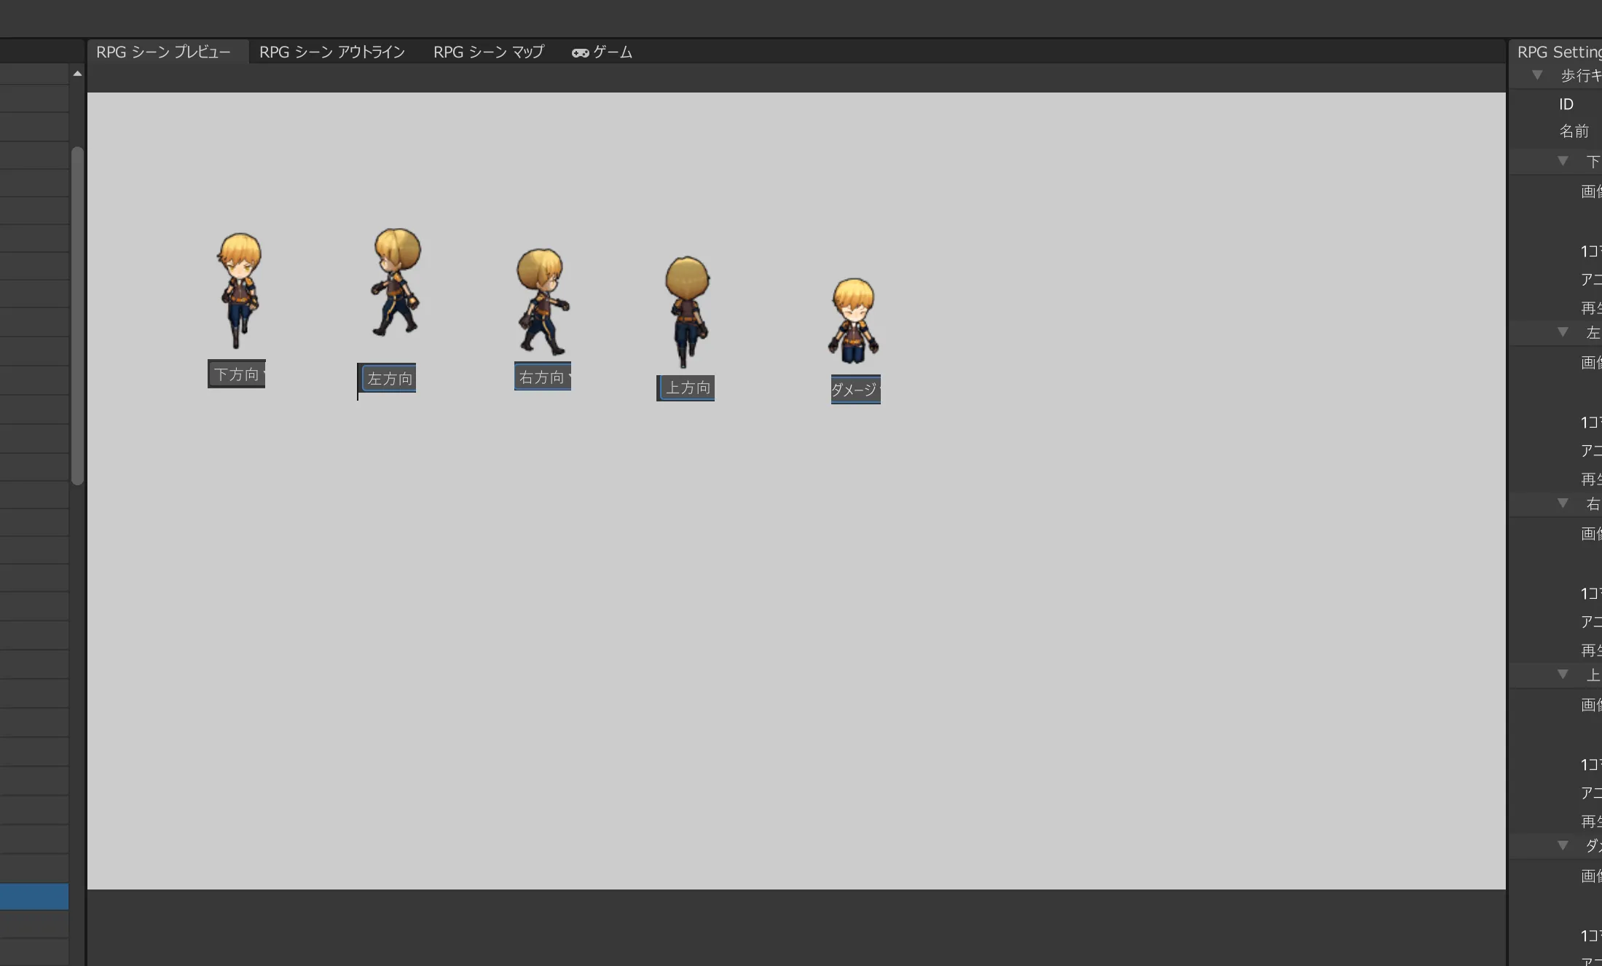Click the right-facing walking character sprite

(542, 302)
